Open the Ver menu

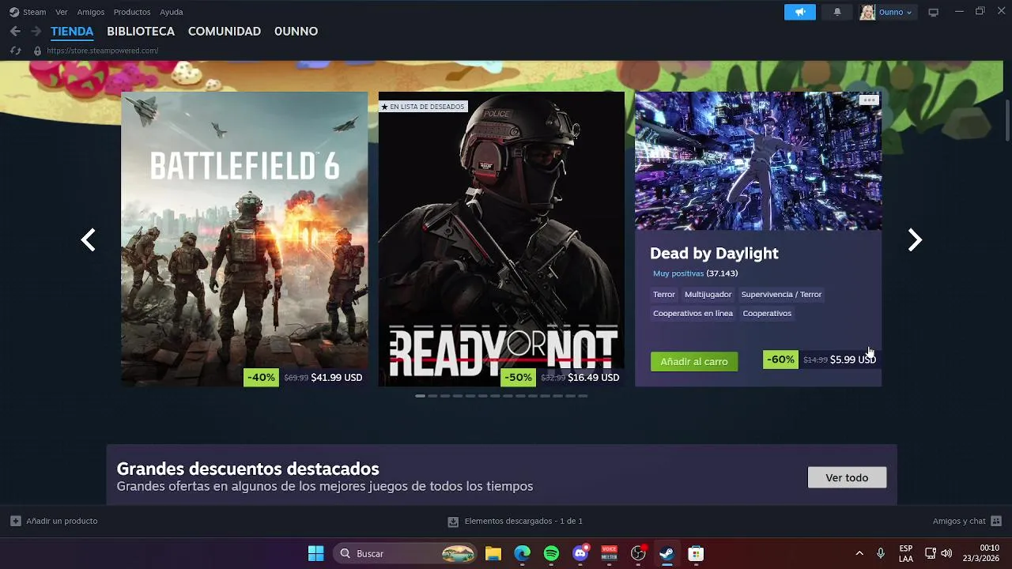[62, 12]
